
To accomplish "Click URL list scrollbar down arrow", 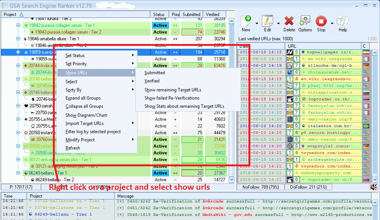I will pyautogui.click(x=375, y=180).
